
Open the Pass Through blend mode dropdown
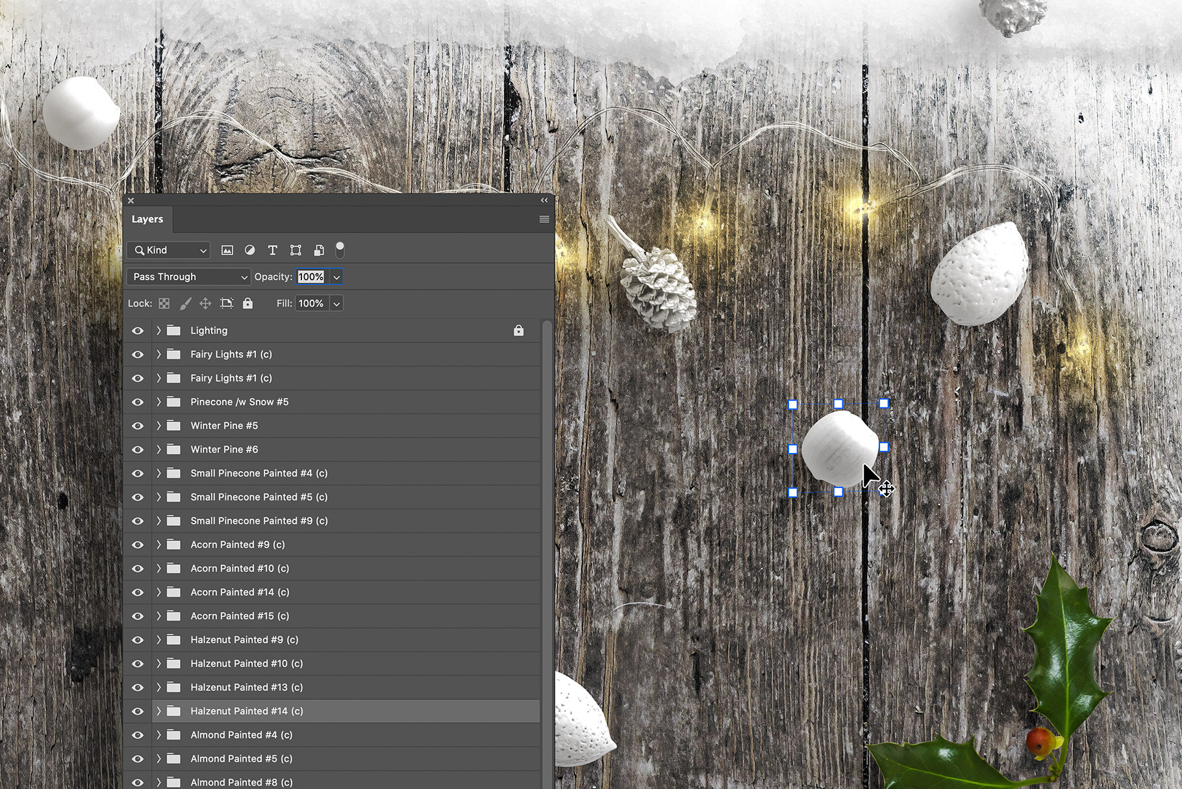[x=188, y=277]
